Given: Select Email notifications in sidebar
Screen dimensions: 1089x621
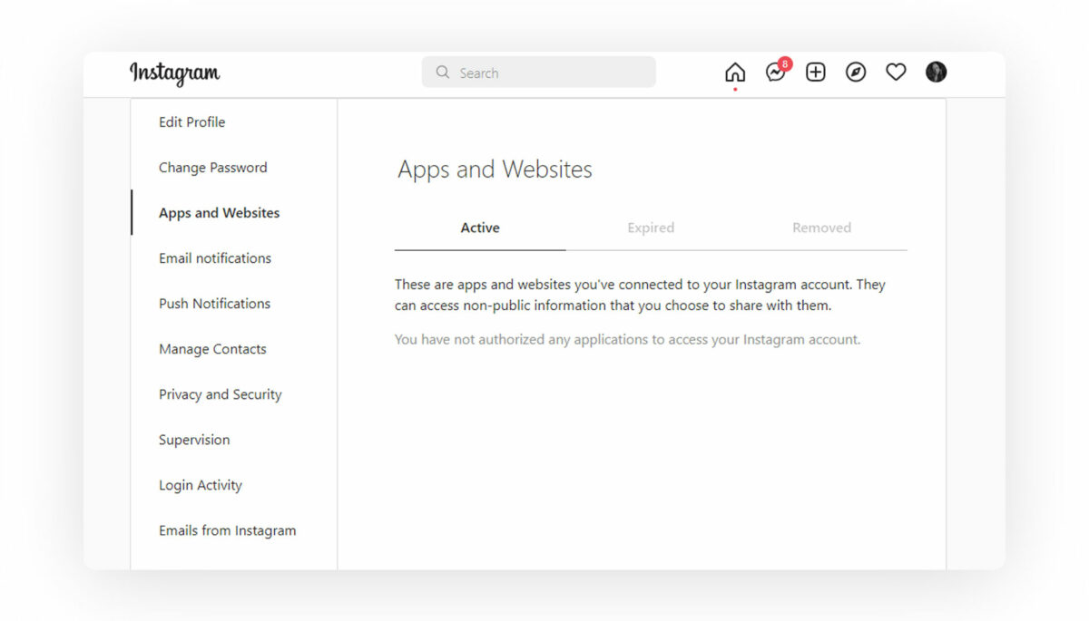Looking at the screenshot, I should (x=214, y=257).
